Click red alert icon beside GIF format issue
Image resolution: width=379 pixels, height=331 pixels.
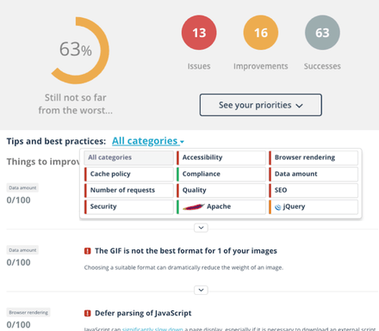coord(87,251)
